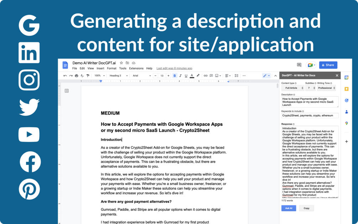Viewport: 358px width, 224px height.
Task: Increase the font size
Action: coord(168,76)
